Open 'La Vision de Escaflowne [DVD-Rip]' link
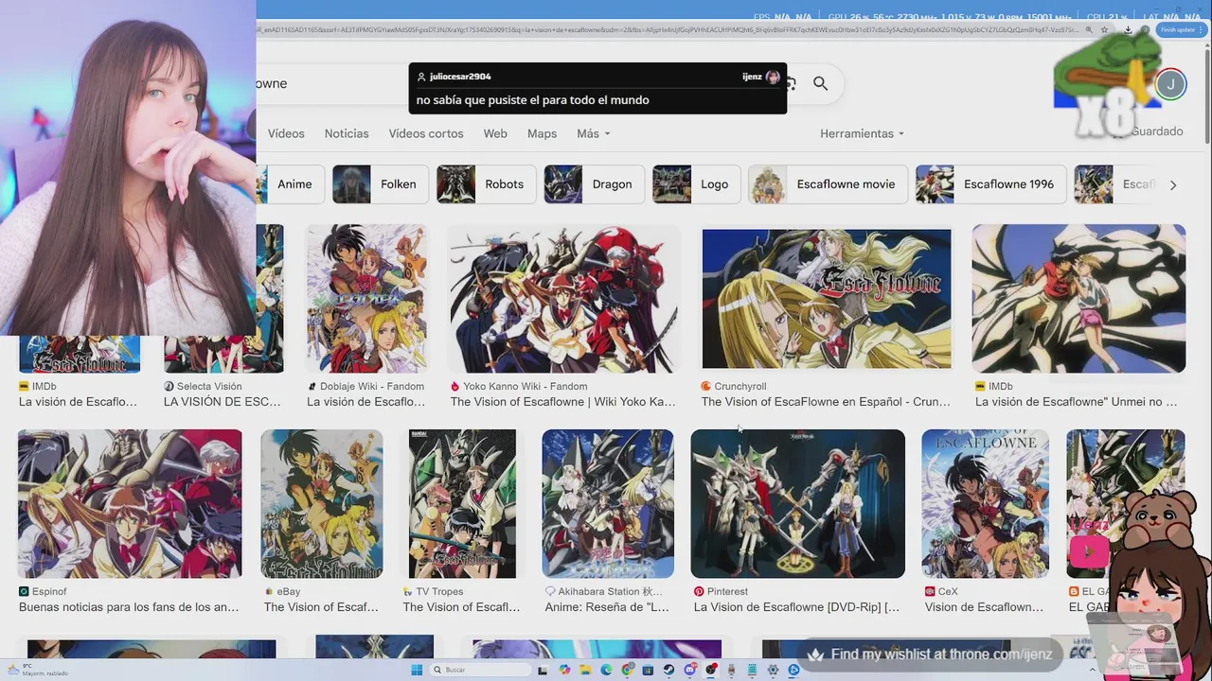 [x=796, y=607]
